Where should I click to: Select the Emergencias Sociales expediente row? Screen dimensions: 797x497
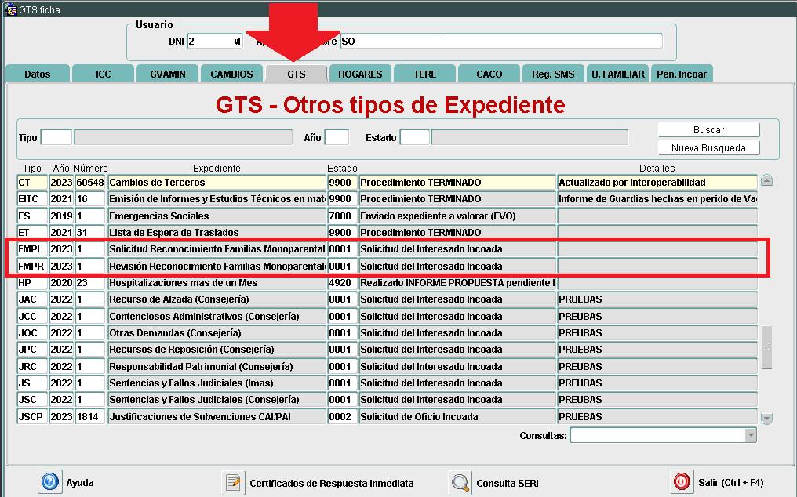(217, 216)
